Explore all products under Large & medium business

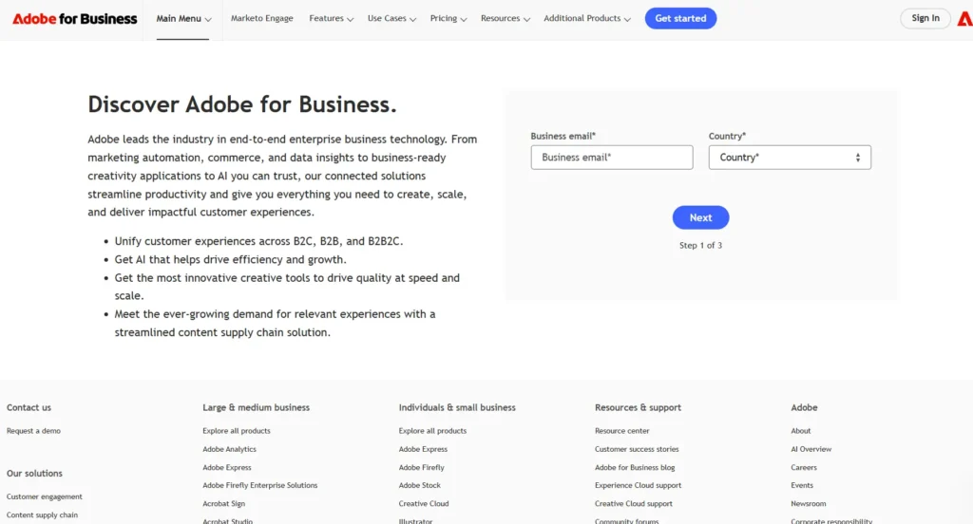(237, 431)
